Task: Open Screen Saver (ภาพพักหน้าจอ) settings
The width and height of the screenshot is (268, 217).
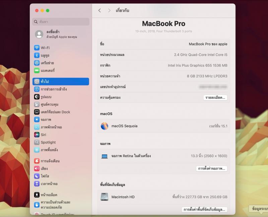Action: [x=61, y=127]
